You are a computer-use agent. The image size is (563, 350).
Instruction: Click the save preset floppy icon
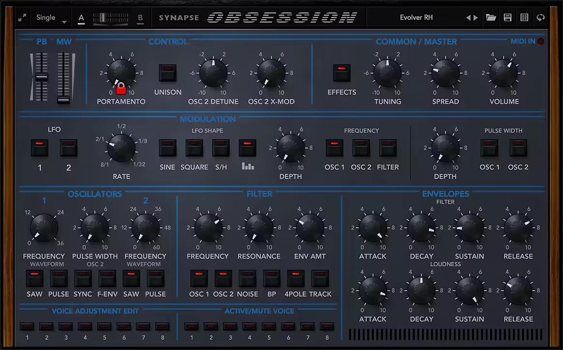pos(507,18)
